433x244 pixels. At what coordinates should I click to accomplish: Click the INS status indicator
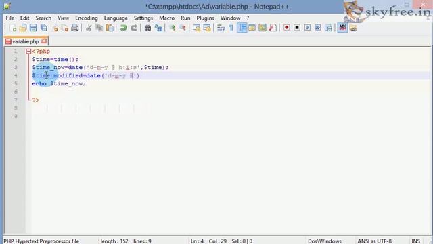(415, 241)
